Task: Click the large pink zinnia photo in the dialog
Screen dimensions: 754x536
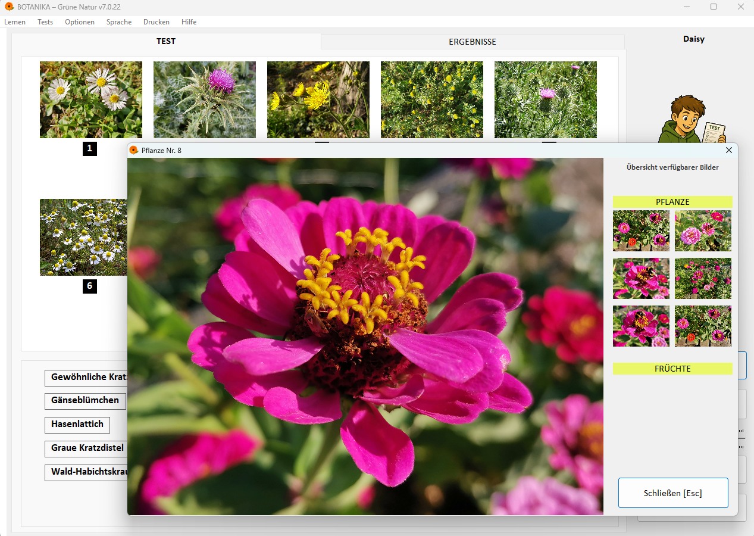Action: pyautogui.click(x=365, y=336)
